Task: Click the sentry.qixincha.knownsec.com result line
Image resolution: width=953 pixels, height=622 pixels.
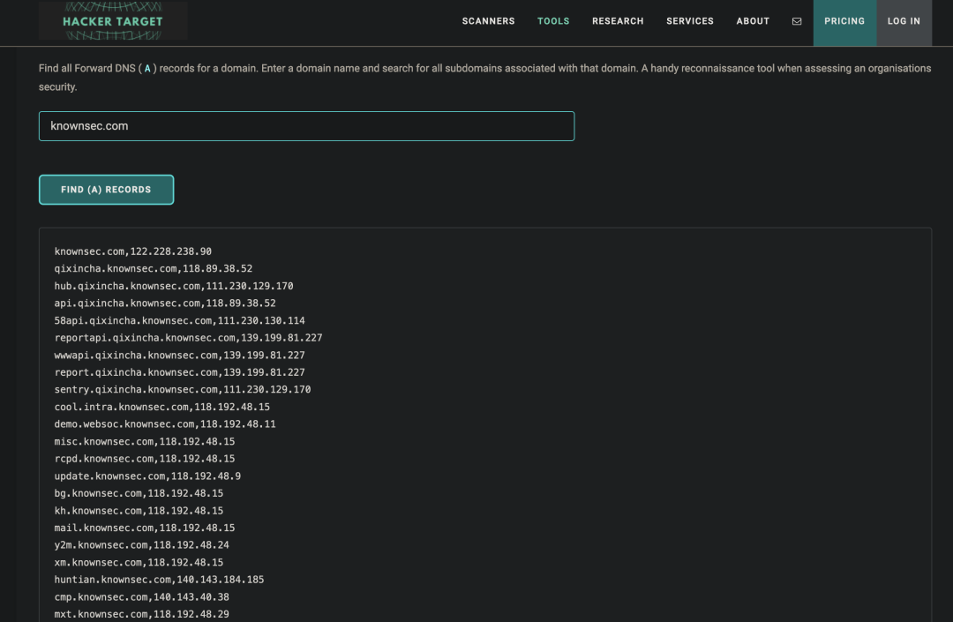Action: pos(183,389)
